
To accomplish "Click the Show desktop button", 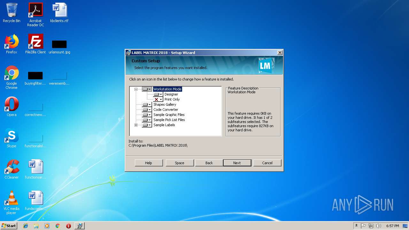I will pyautogui.click(x=406, y=226).
